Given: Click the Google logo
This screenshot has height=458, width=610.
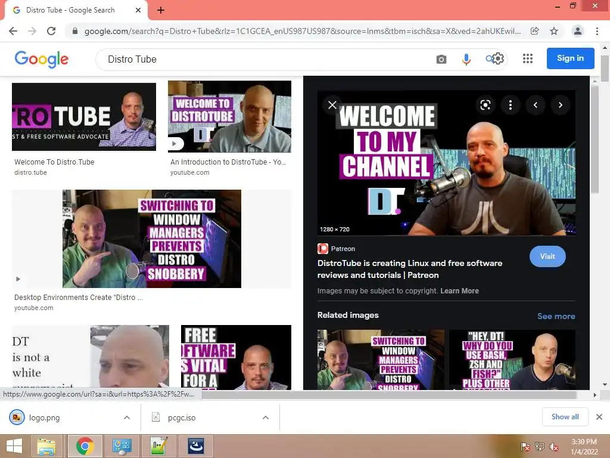Looking at the screenshot, I should click(x=42, y=59).
